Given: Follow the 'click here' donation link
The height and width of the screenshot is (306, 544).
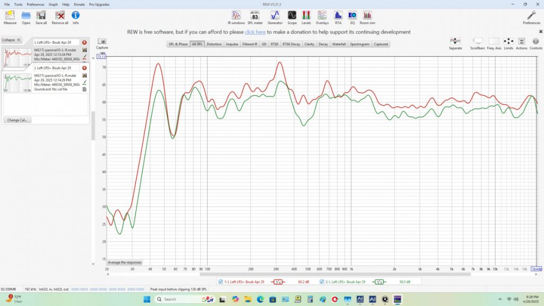Looking at the screenshot, I should tap(255, 32).
